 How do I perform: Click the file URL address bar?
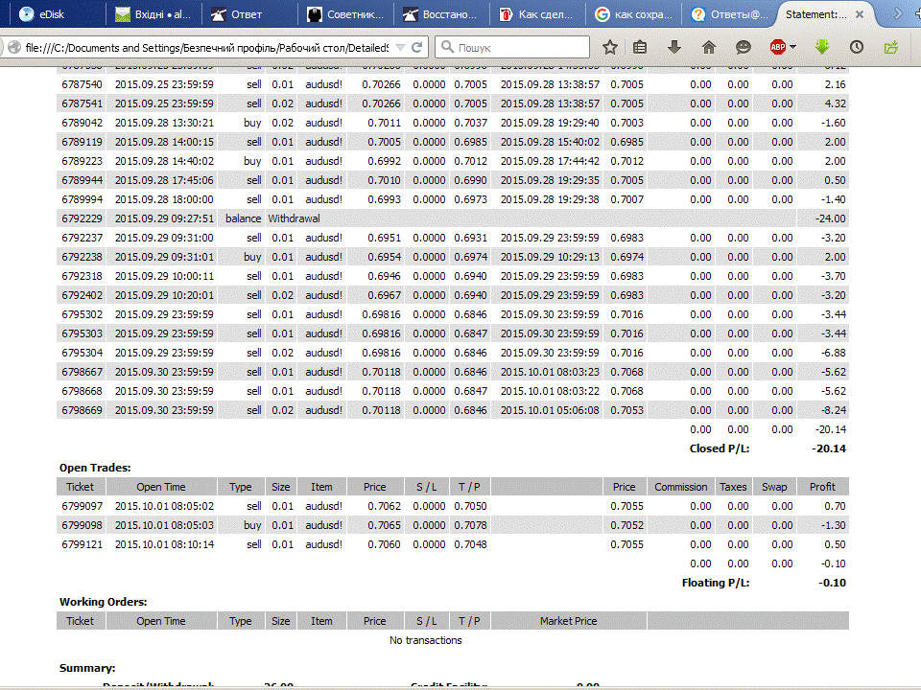[207, 48]
